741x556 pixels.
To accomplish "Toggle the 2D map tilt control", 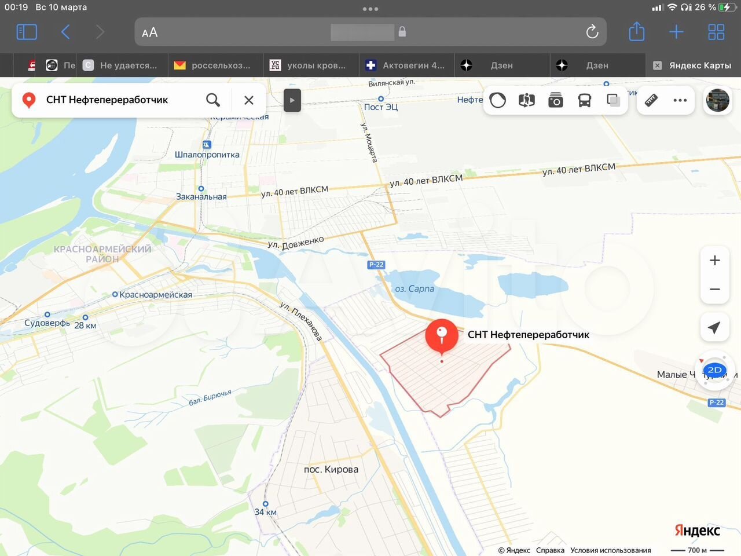I will [715, 370].
